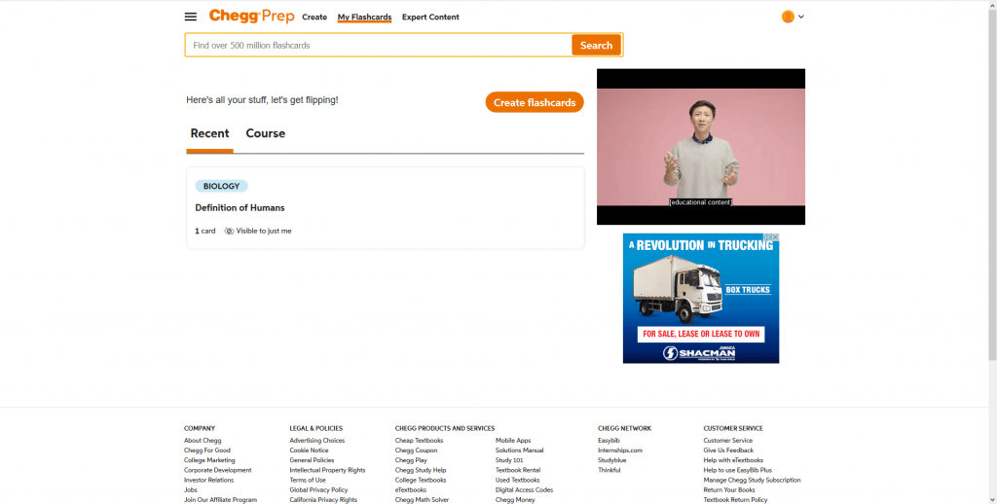Go to My Flashcards in the top nav
This screenshot has width=997, height=504.
tap(364, 18)
